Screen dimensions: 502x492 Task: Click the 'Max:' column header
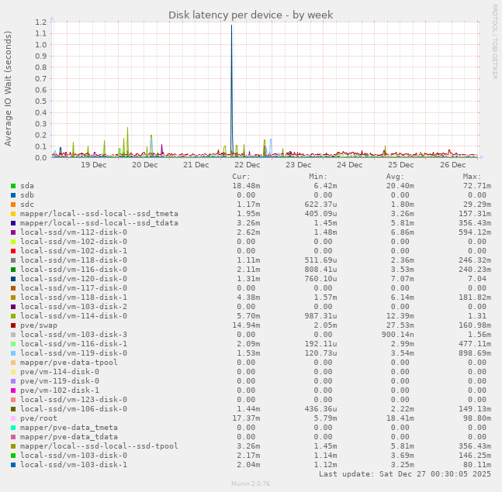click(472, 177)
